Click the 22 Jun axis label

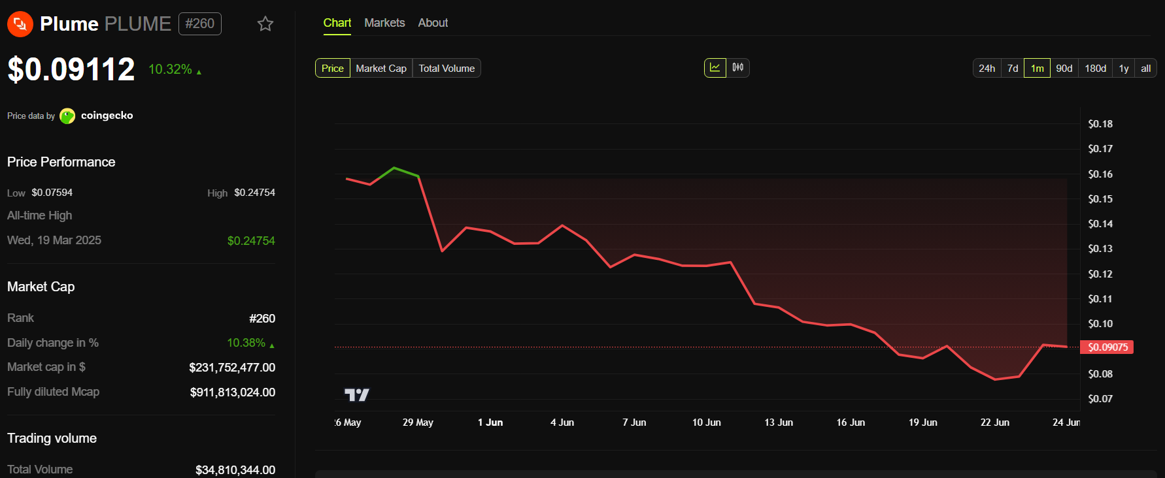pyautogui.click(x=995, y=422)
